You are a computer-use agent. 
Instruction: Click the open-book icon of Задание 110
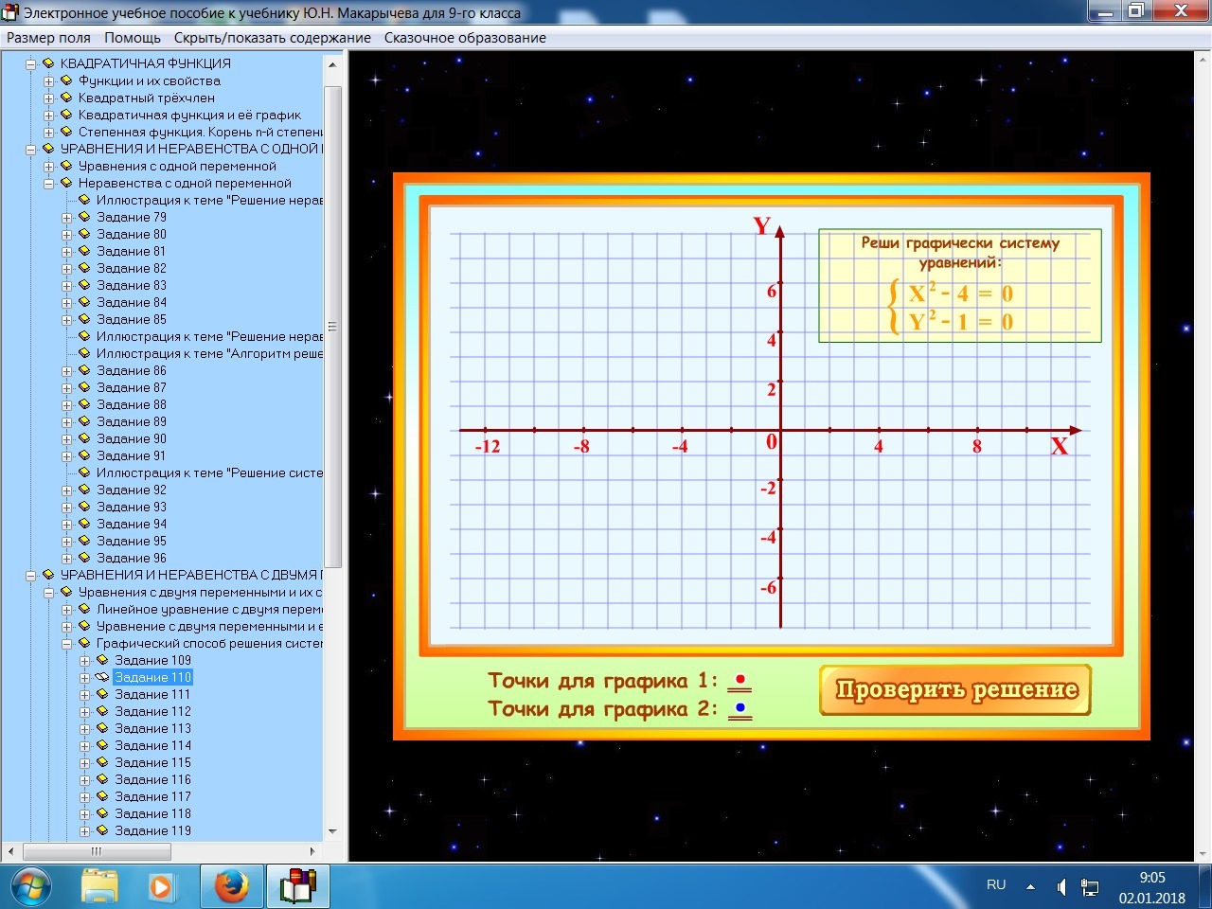coord(102,677)
